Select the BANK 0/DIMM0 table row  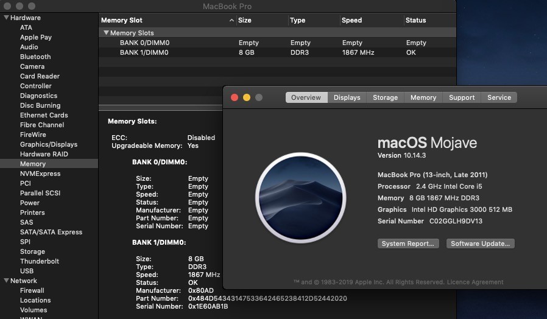point(277,43)
